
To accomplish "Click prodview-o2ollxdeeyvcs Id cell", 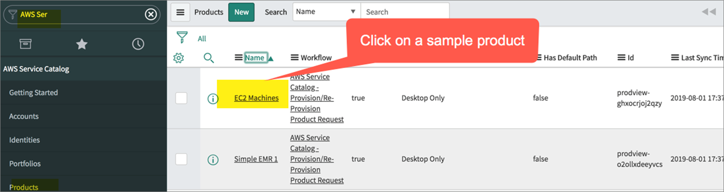I will (639, 159).
